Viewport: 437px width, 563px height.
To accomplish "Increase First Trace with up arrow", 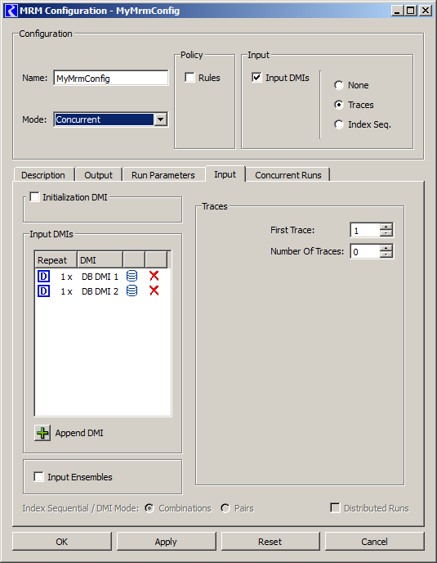I will (x=386, y=227).
